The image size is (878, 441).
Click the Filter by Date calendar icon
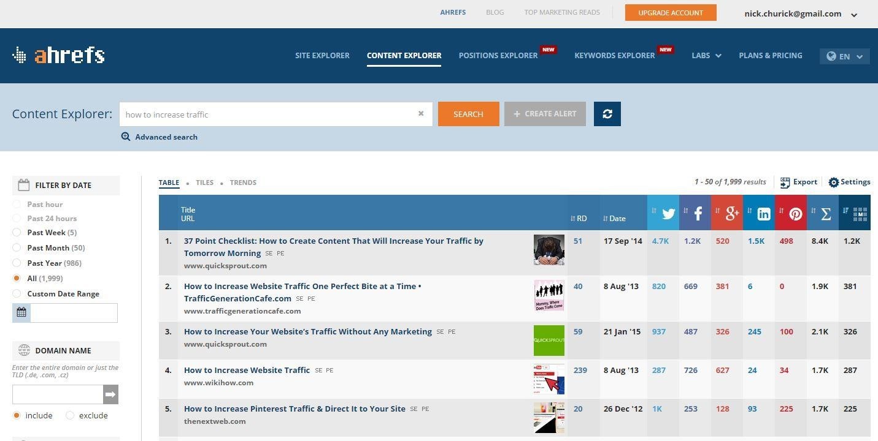click(x=24, y=185)
